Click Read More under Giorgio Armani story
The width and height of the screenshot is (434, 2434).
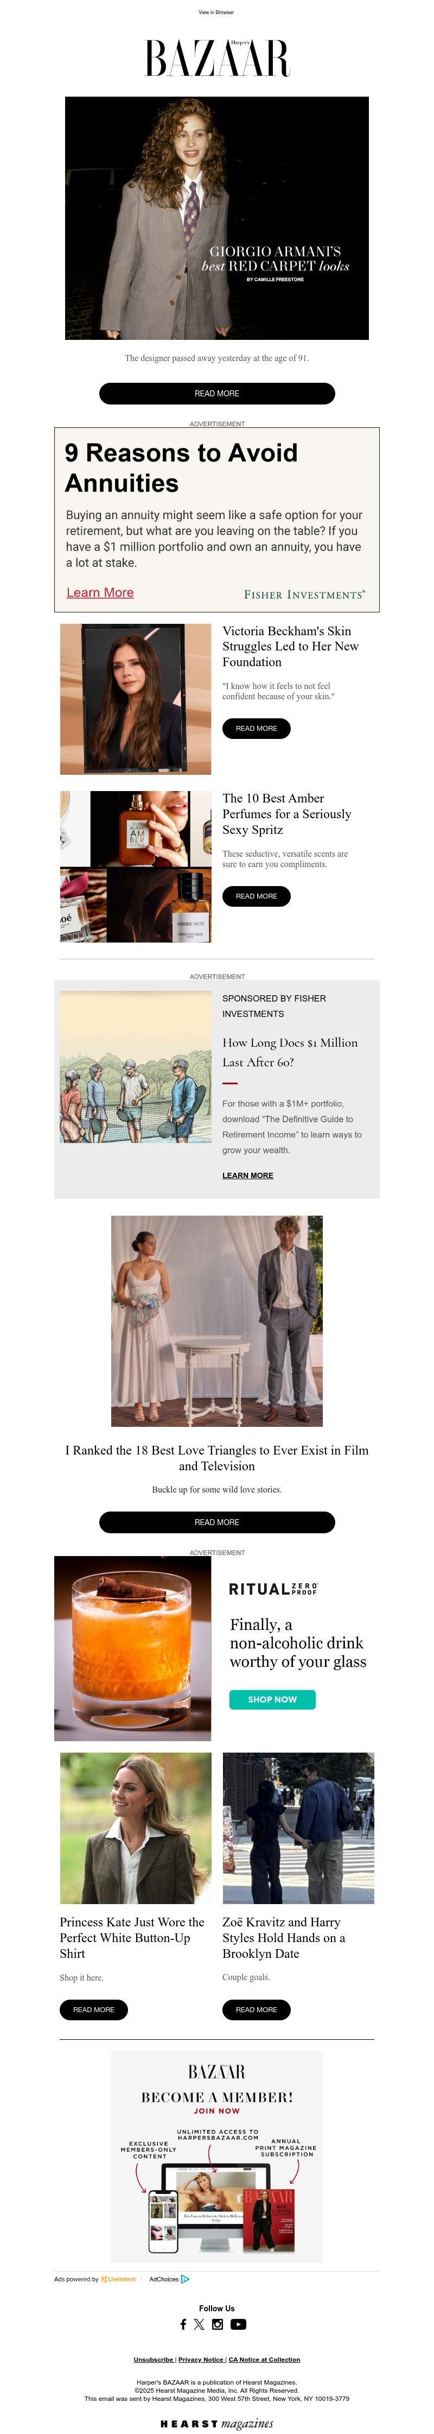217,393
